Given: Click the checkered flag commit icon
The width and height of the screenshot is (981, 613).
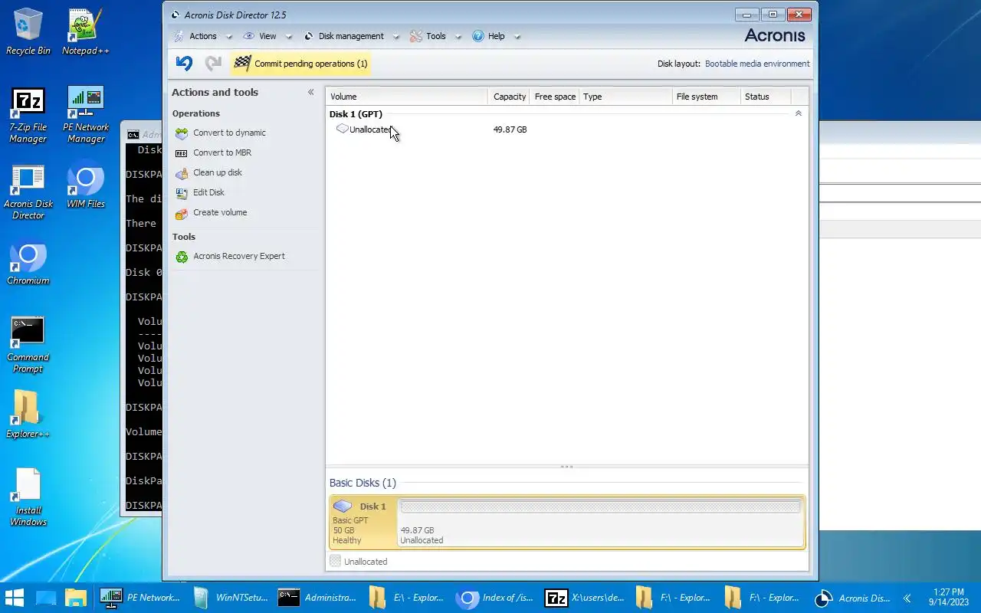Looking at the screenshot, I should click(242, 63).
